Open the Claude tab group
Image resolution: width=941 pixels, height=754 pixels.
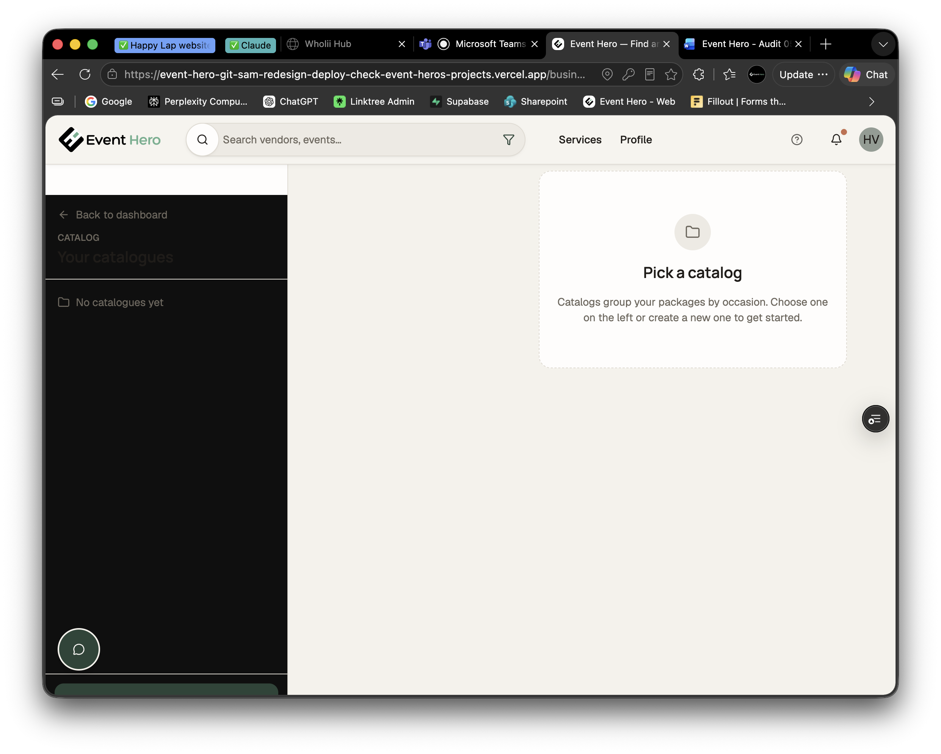pyautogui.click(x=251, y=45)
